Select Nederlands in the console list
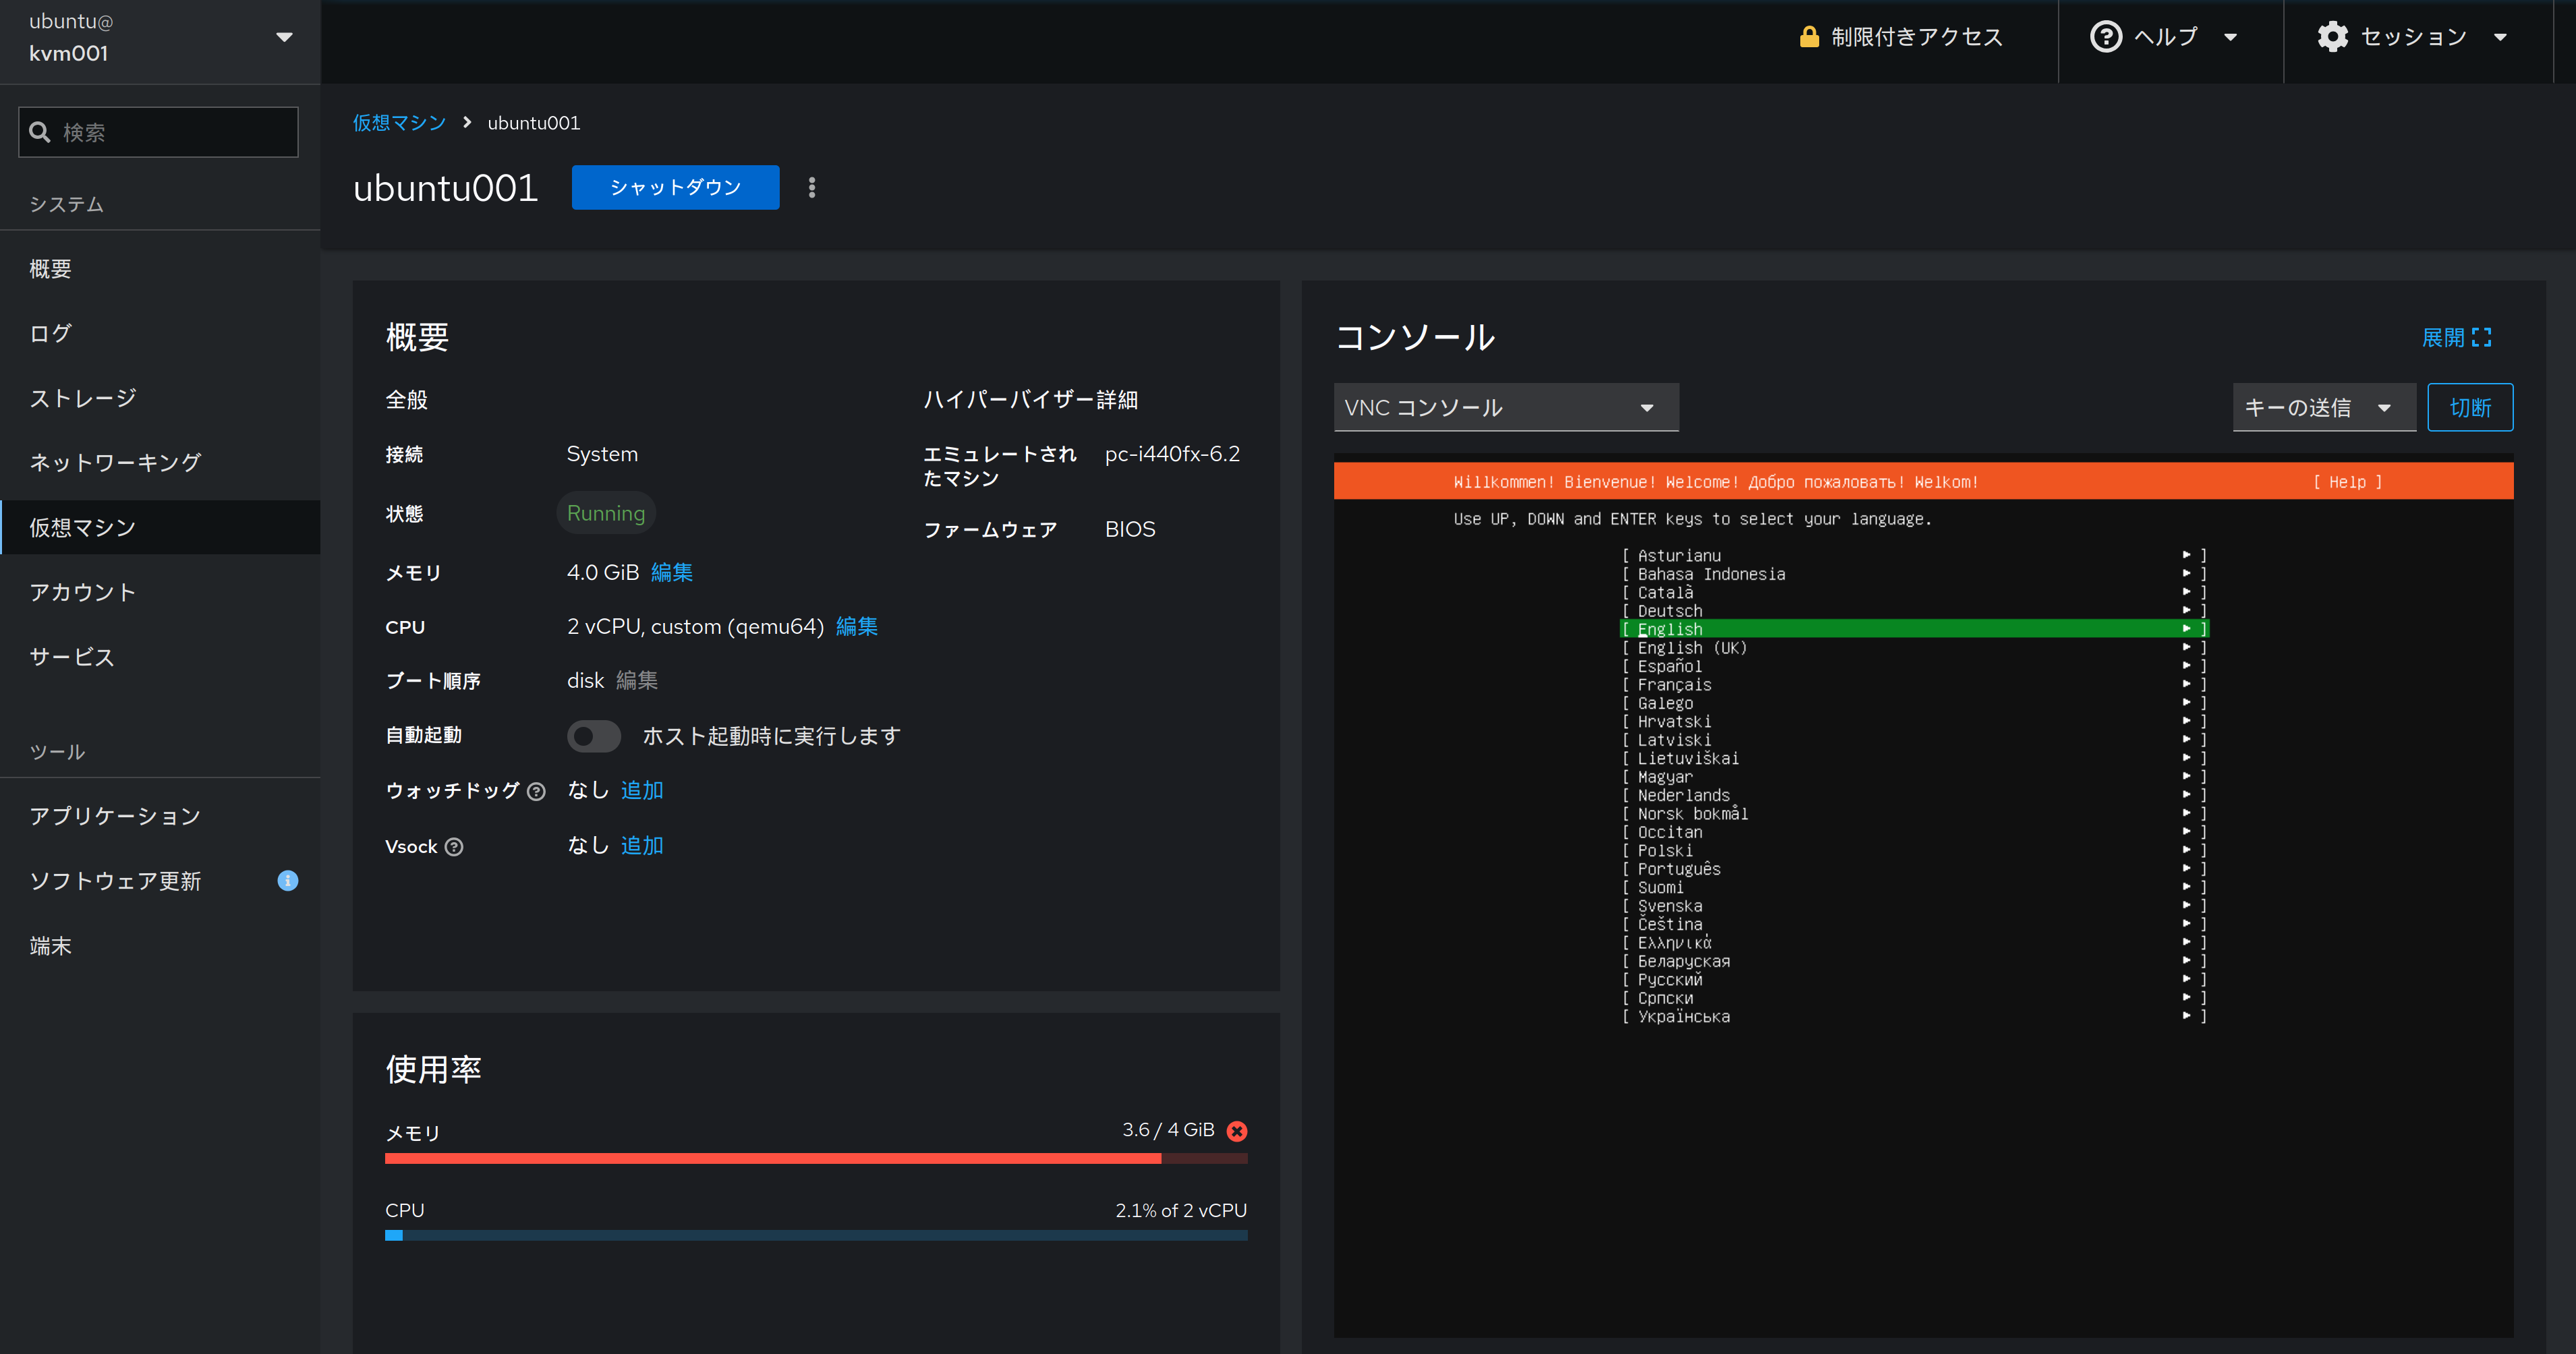 [1914, 796]
